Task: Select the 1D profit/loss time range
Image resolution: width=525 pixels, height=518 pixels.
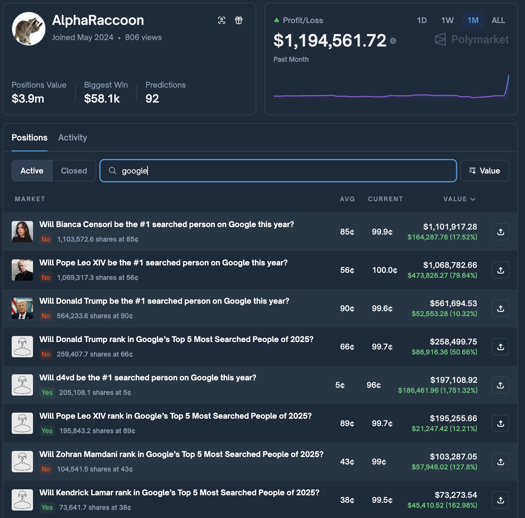Action: (x=422, y=20)
